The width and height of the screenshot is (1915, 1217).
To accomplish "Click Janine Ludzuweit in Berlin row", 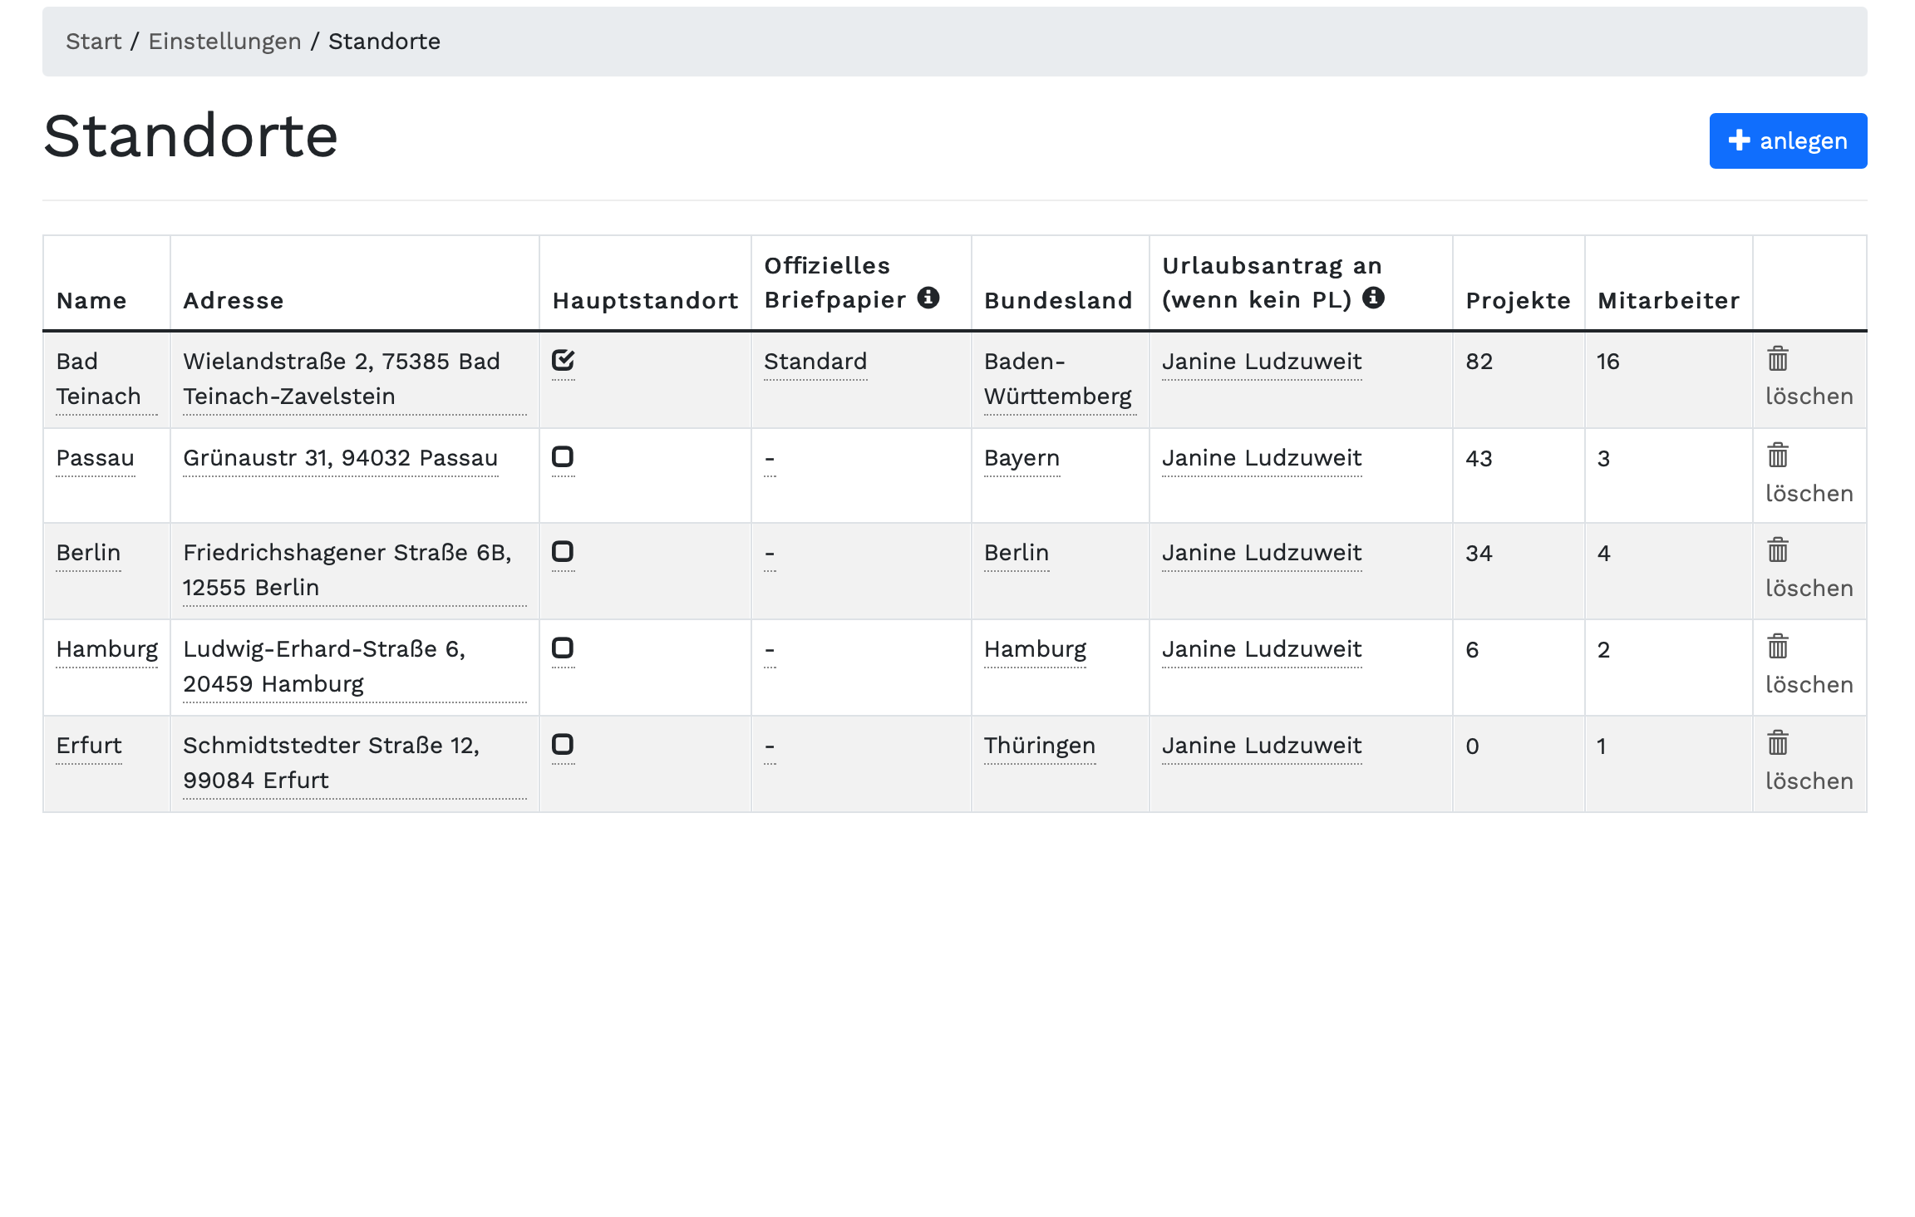I will coord(1262,553).
